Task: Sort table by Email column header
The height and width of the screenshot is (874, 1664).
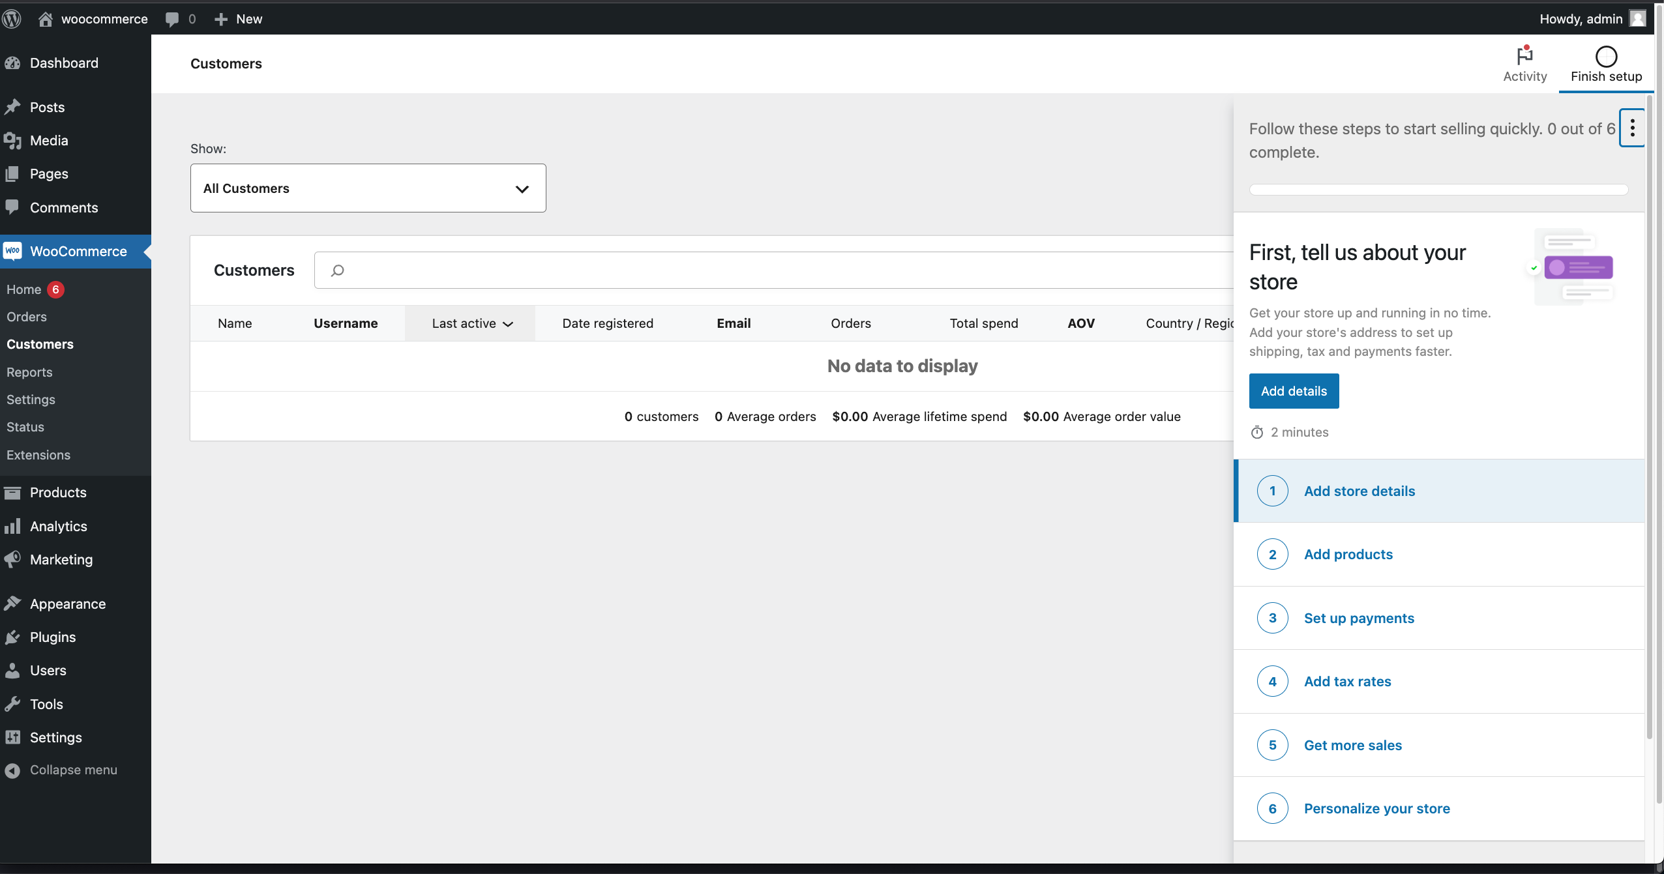Action: click(x=734, y=323)
